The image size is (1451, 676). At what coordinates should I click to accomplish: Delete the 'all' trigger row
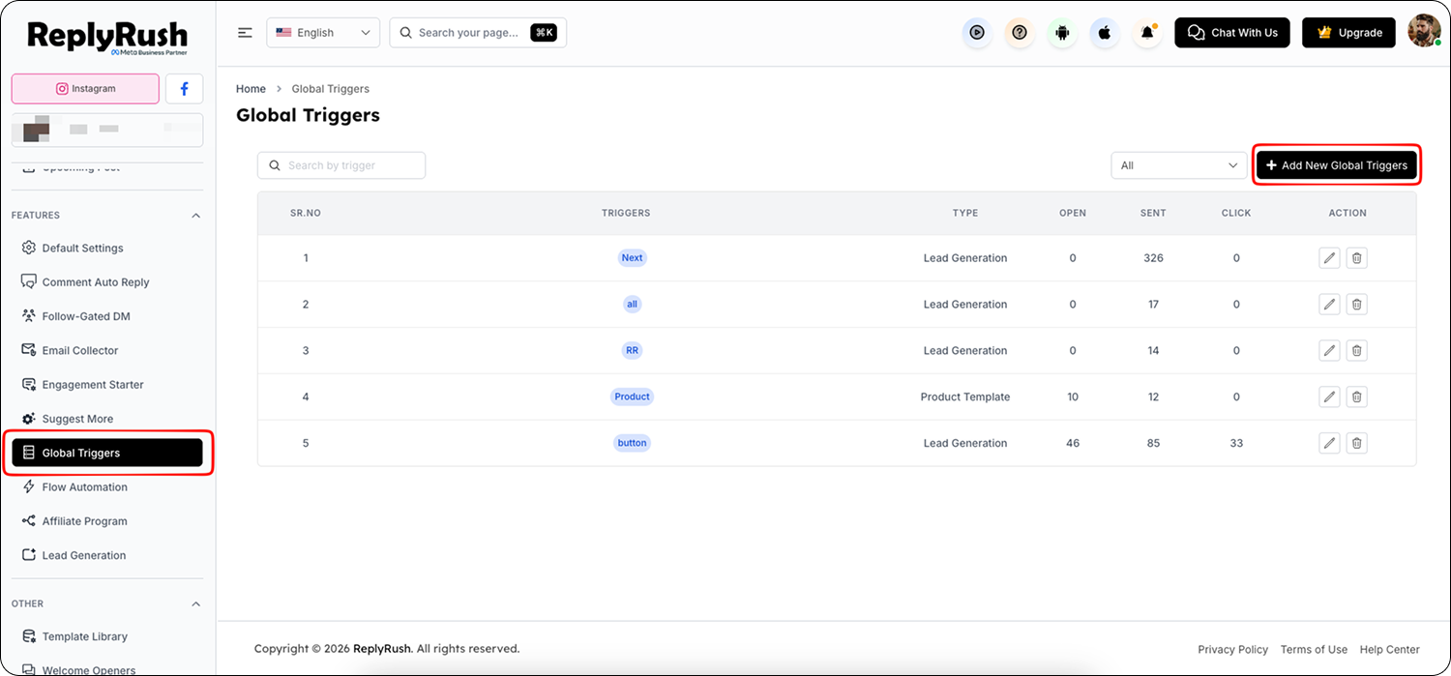coord(1357,305)
